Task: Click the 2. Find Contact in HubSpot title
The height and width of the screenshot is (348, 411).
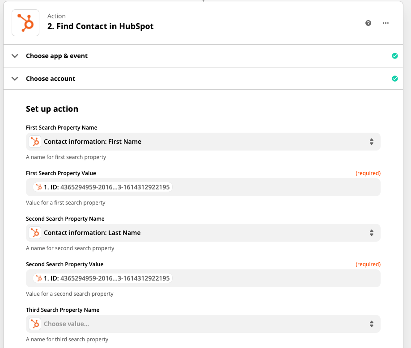Action: [100, 26]
